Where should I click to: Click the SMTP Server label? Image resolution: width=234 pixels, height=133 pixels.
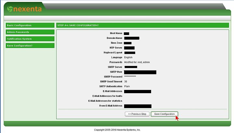coord(115,67)
